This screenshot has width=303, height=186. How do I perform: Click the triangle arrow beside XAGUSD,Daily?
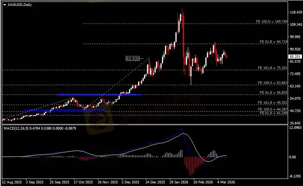coord(4,4)
